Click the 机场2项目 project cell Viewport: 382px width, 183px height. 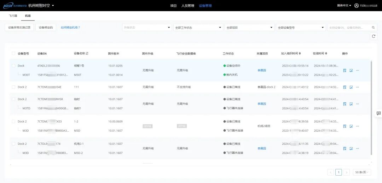(264, 126)
